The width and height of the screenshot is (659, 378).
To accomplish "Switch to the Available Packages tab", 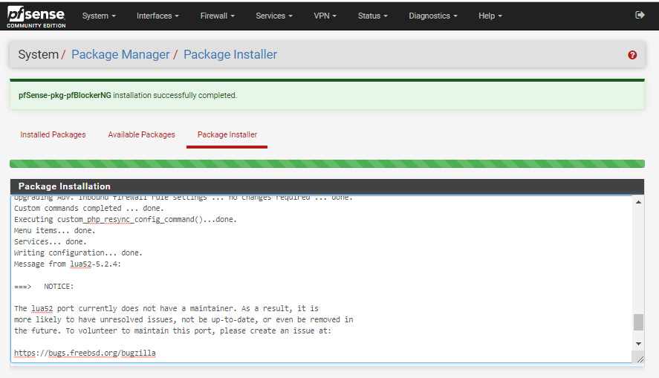I will click(x=141, y=135).
